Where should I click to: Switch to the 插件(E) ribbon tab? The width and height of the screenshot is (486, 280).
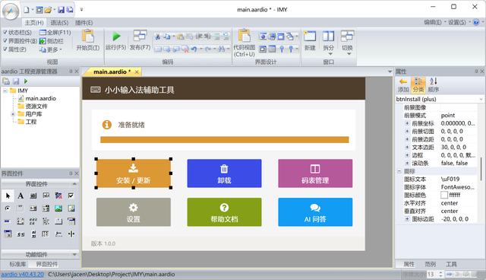point(84,23)
